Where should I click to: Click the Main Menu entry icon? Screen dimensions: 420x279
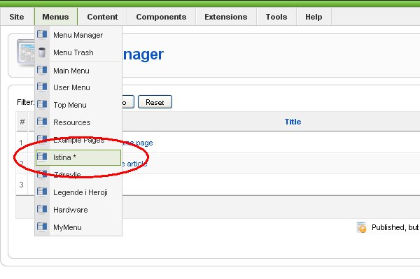42,70
